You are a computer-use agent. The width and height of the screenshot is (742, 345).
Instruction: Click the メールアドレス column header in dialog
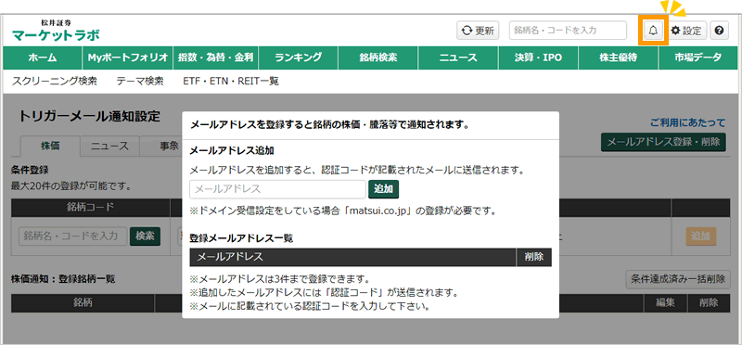[x=352, y=257]
